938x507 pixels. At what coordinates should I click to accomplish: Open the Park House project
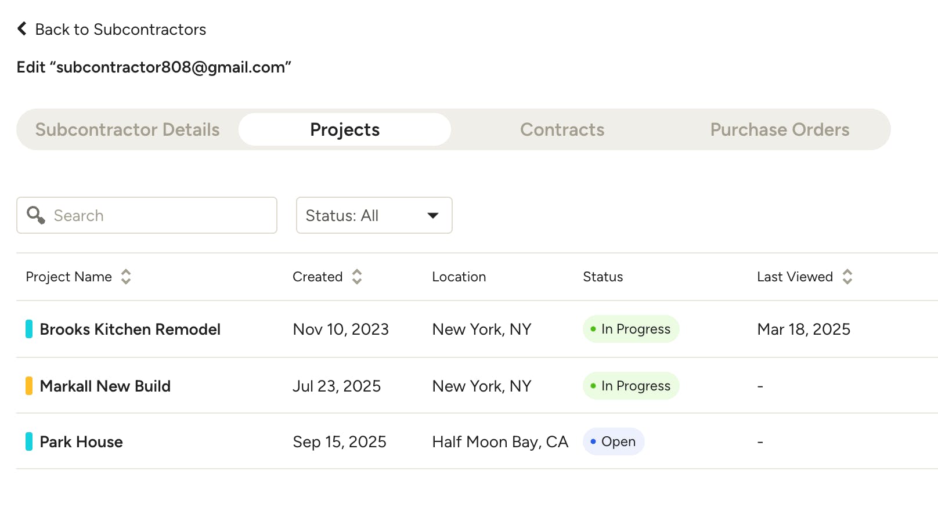81,442
